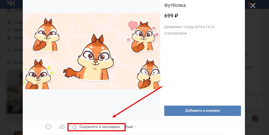Open the 'Закладки' sidebar menu item
Image resolution: width=269 pixels, height=135 pixels.
(18, 30)
